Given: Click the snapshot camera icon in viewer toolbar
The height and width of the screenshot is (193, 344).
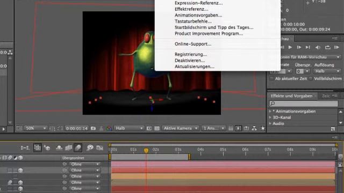Looking at the screenshot, I should [x=93, y=128].
